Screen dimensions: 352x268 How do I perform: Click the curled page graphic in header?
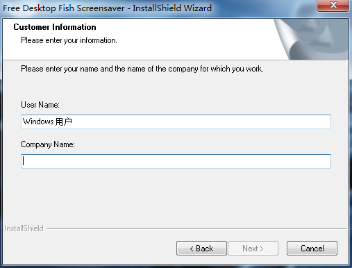(x=311, y=40)
